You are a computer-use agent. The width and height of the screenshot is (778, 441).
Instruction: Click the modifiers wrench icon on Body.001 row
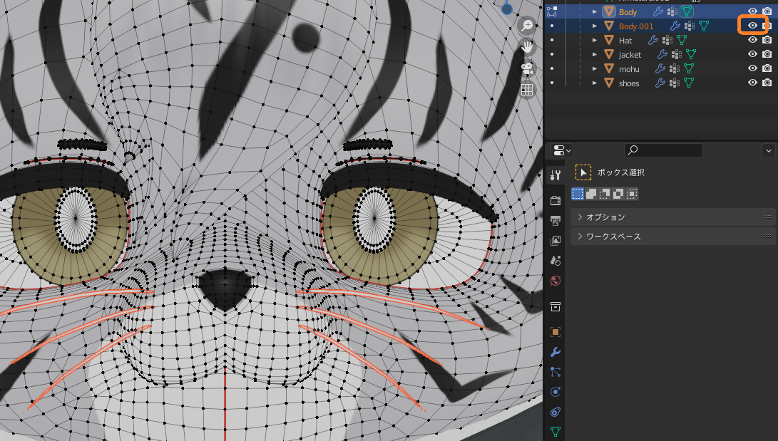click(x=675, y=26)
